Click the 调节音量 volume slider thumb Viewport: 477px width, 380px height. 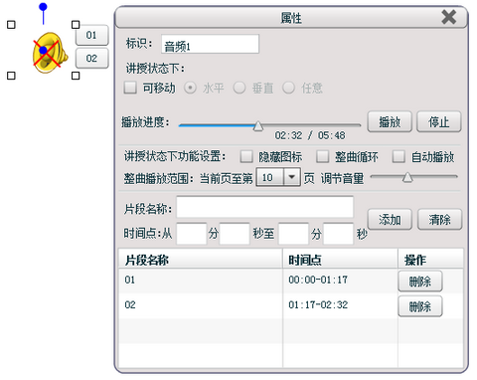click(x=407, y=177)
